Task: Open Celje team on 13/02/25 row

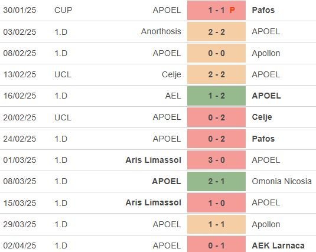Action: (171, 75)
